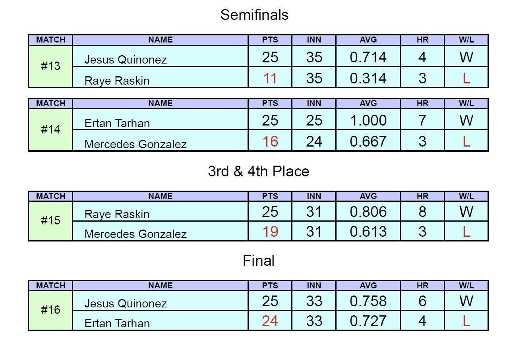
Task: Select the #15 match cell
Action: coord(50,221)
